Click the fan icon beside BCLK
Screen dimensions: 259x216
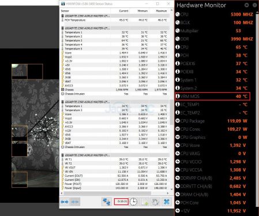[x=178, y=22]
